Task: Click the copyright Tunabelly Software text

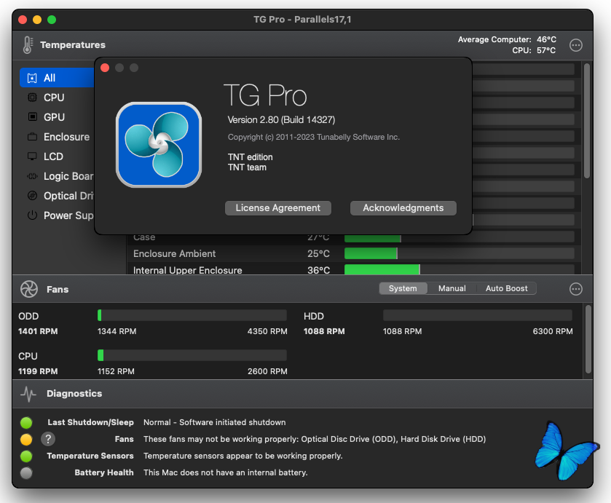Action: [x=314, y=137]
